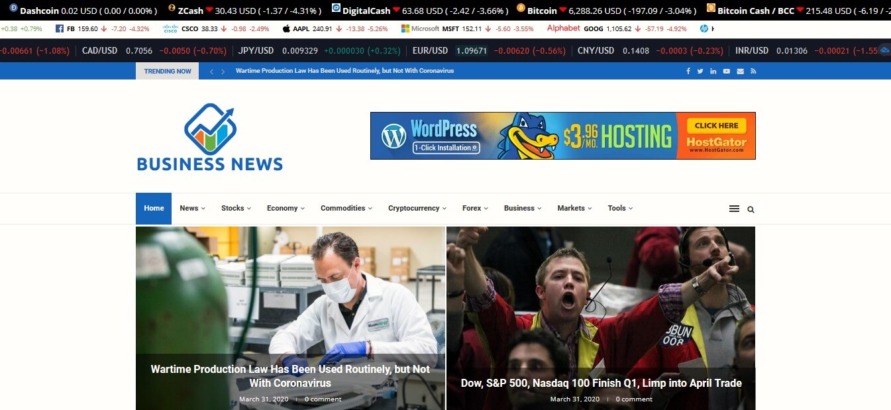This screenshot has width=891, height=410.
Task: Open the Twitter social icon in blue bar
Action: (700, 71)
